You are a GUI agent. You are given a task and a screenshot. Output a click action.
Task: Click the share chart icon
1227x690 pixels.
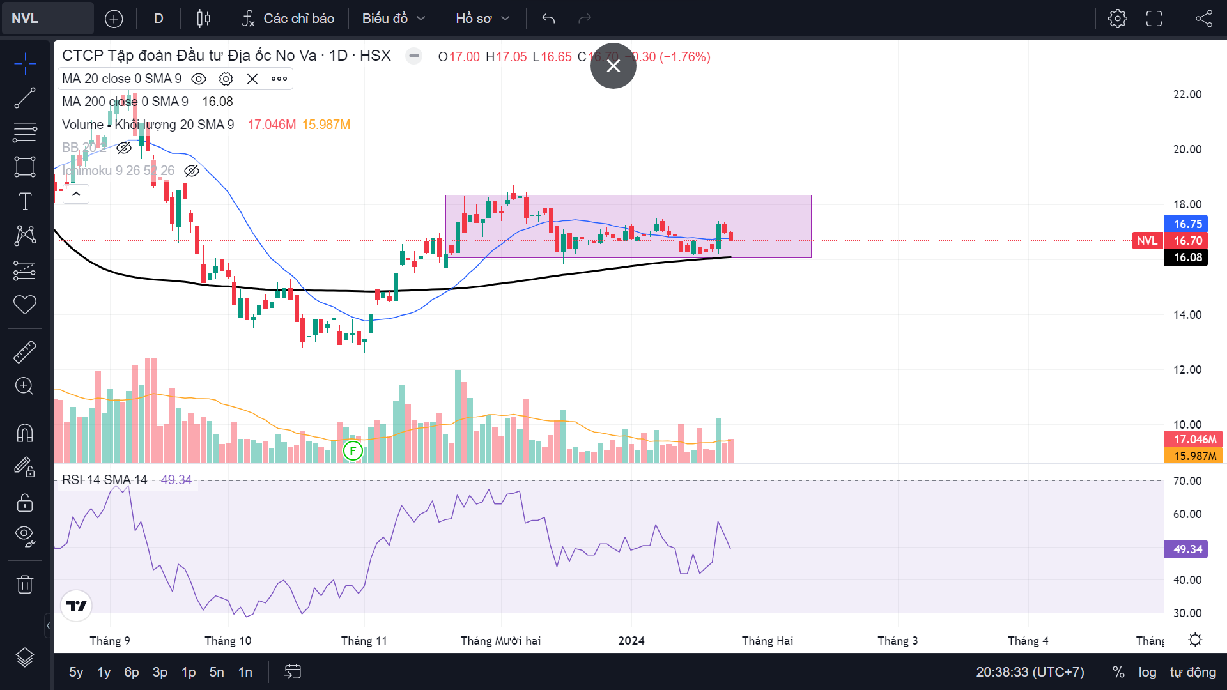pos(1203,19)
